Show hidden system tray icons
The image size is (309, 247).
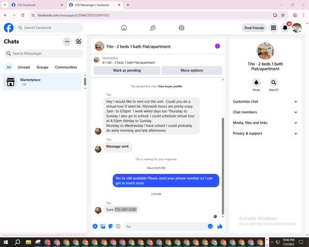click(272, 242)
